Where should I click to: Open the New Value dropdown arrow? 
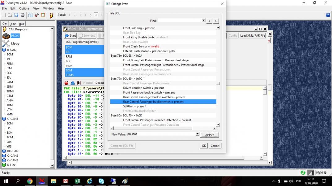pyautogui.click(x=198, y=134)
